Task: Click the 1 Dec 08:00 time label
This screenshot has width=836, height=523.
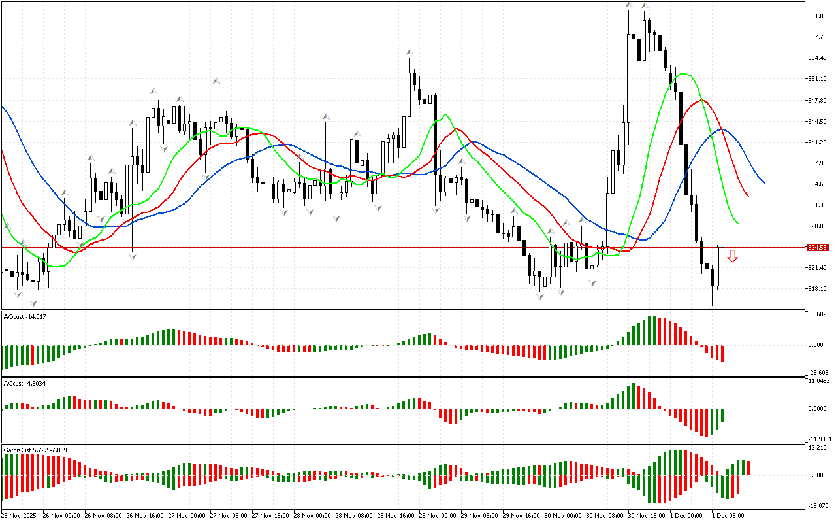Action: pyautogui.click(x=728, y=515)
